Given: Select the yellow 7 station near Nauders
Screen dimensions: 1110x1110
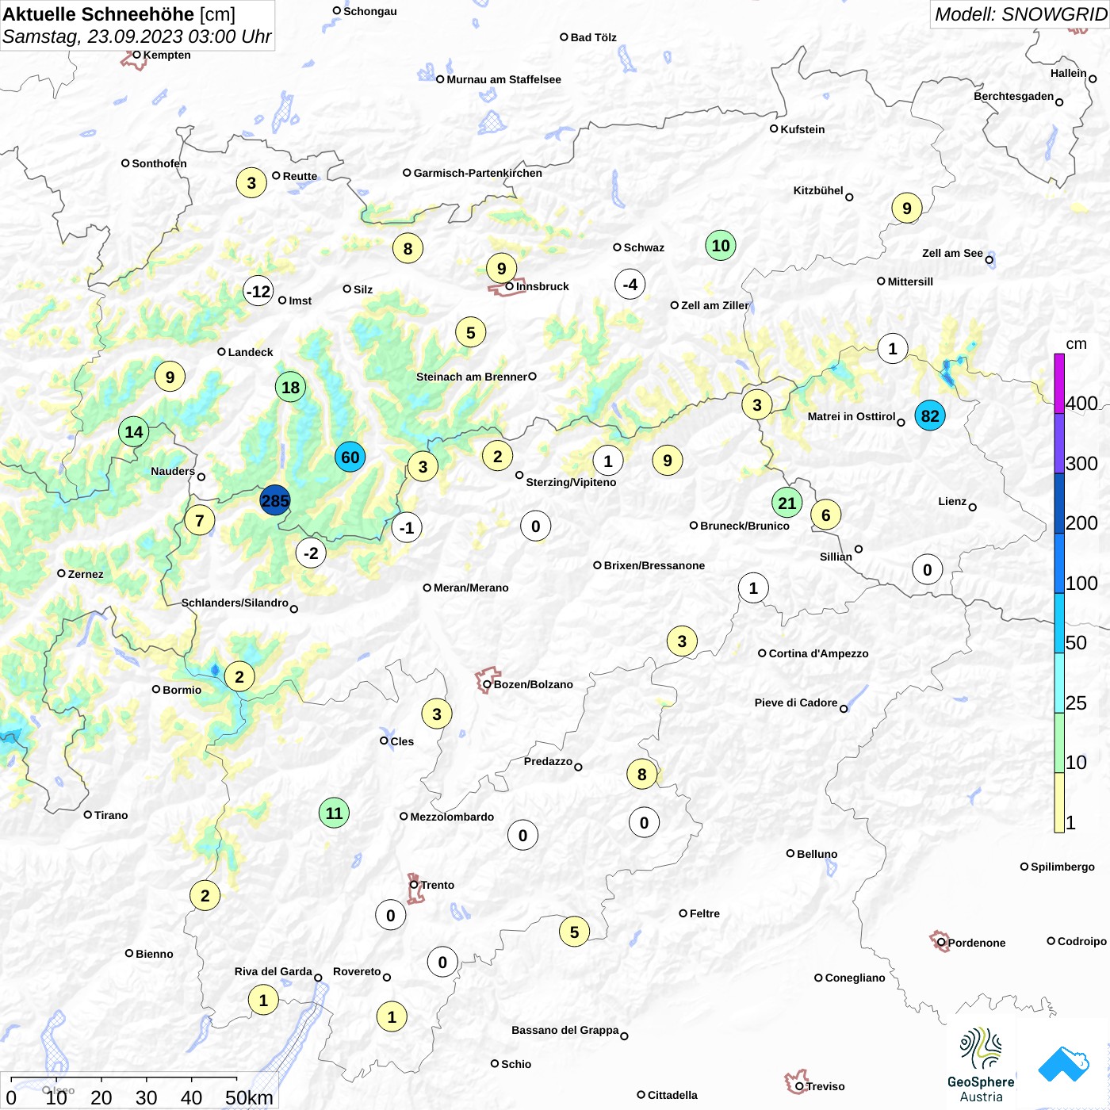Looking at the screenshot, I should pos(200,520).
